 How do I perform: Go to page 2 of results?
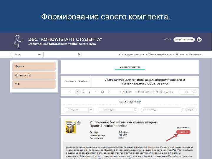(84, 92)
